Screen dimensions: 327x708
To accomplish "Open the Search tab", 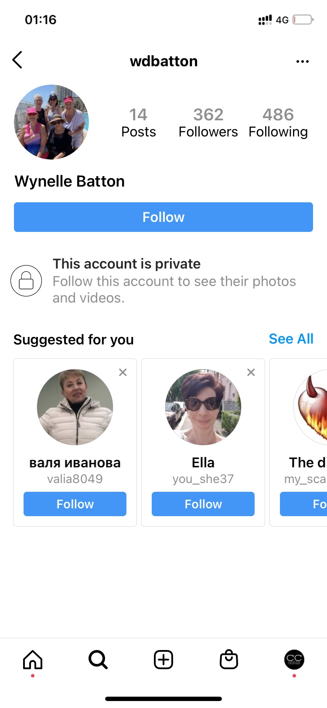I will click(x=98, y=660).
